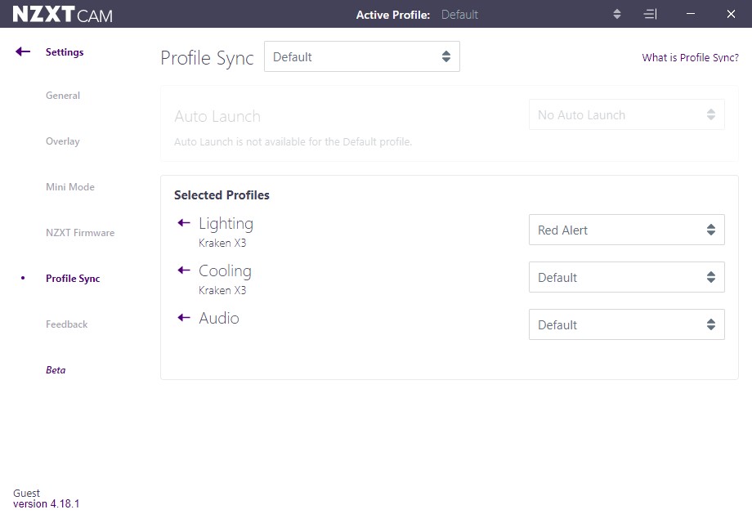Minimize the NZXT CAM window

pos(691,14)
